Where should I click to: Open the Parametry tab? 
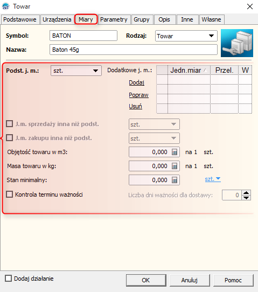coord(114,19)
